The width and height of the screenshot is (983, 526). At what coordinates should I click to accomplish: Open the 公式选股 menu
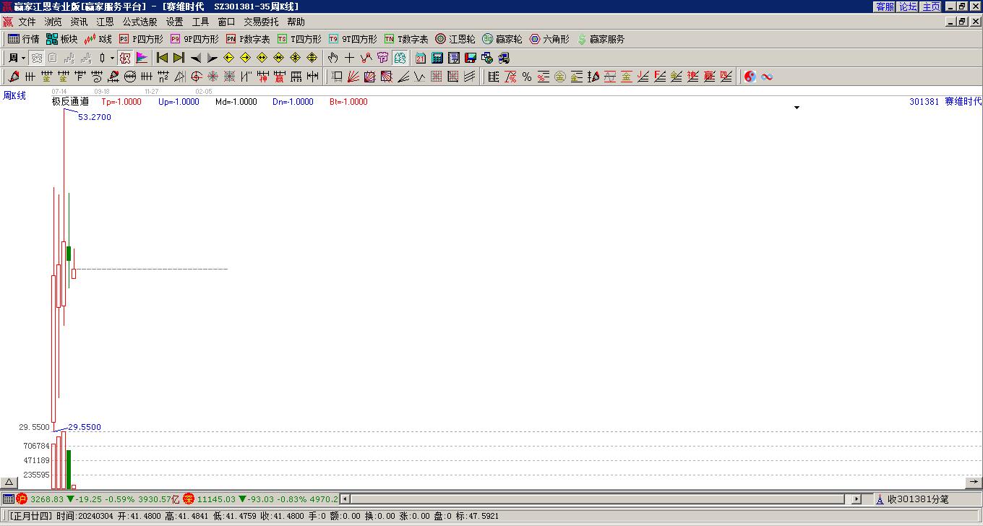[139, 22]
